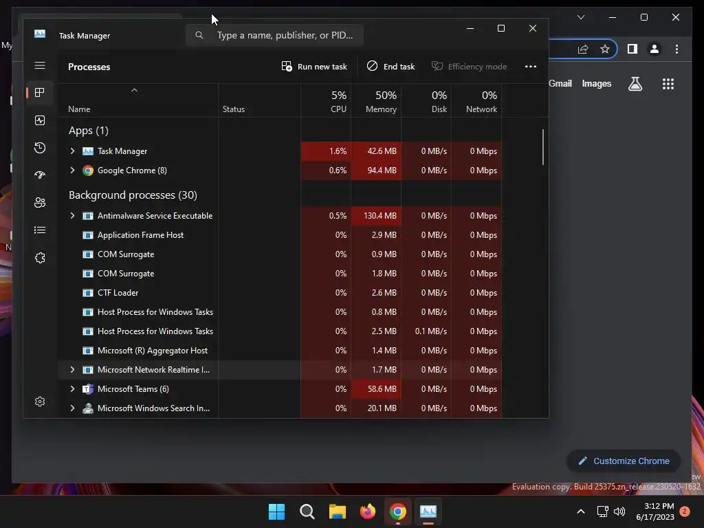Open the Details page in sidebar
Screen dimensions: 704x528
click(39, 230)
